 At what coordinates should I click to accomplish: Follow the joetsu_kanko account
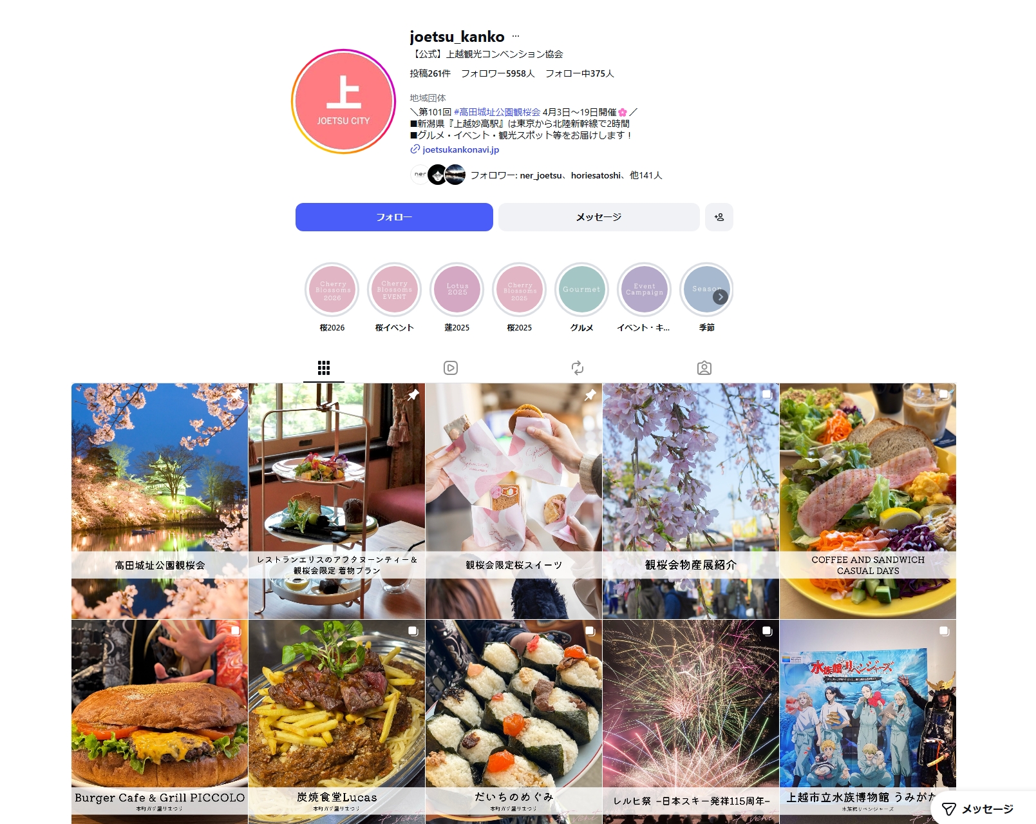pyautogui.click(x=394, y=217)
